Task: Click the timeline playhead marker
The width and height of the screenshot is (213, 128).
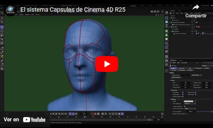Action: (x=85, y=117)
